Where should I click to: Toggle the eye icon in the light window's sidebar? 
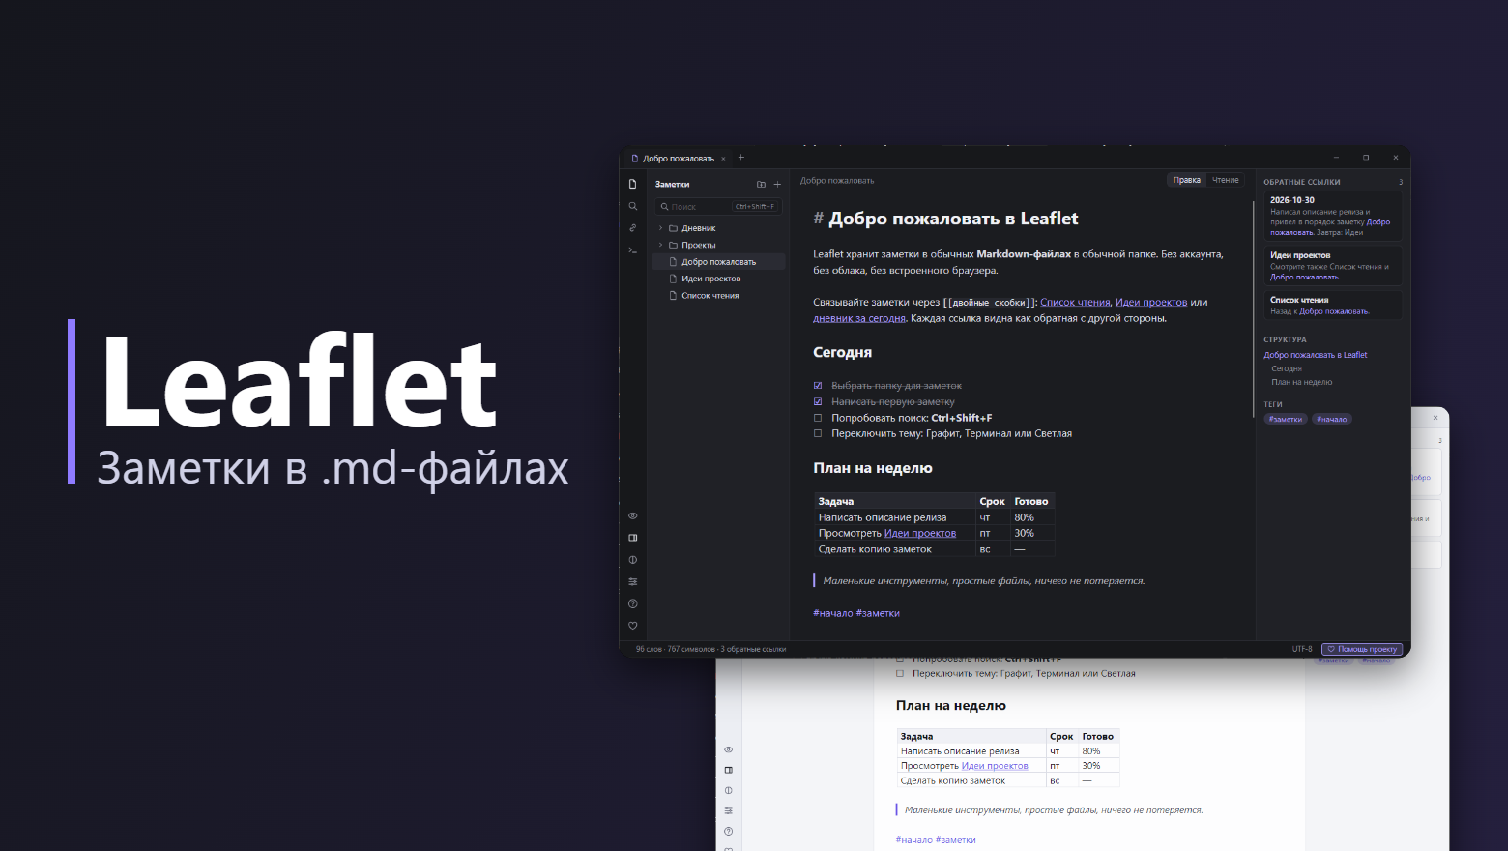729,749
